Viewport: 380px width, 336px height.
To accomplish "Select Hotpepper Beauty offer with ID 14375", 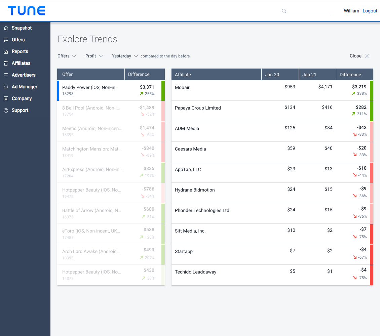I will (111, 275).
